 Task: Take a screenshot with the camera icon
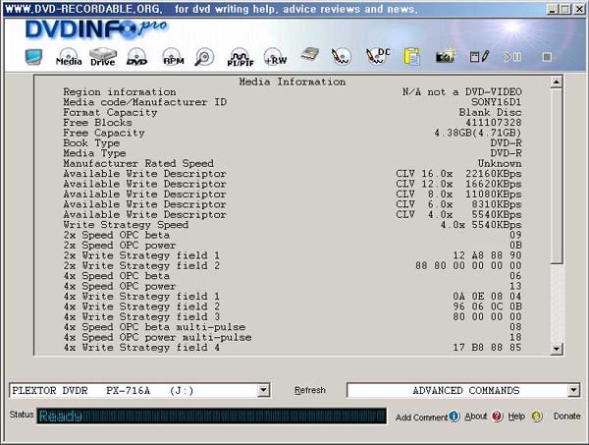tap(446, 56)
